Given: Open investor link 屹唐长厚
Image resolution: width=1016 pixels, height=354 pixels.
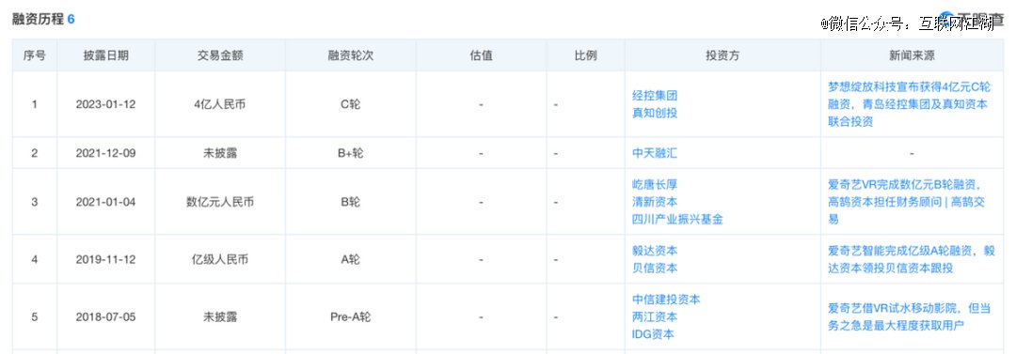Looking at the screenshot, I should click(x=655, y=184).
